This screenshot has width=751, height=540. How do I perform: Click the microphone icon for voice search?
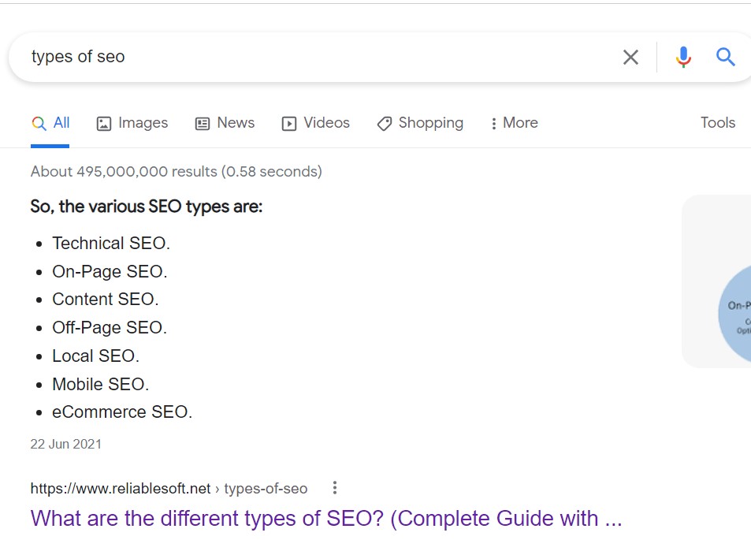(x=682, y=56)
